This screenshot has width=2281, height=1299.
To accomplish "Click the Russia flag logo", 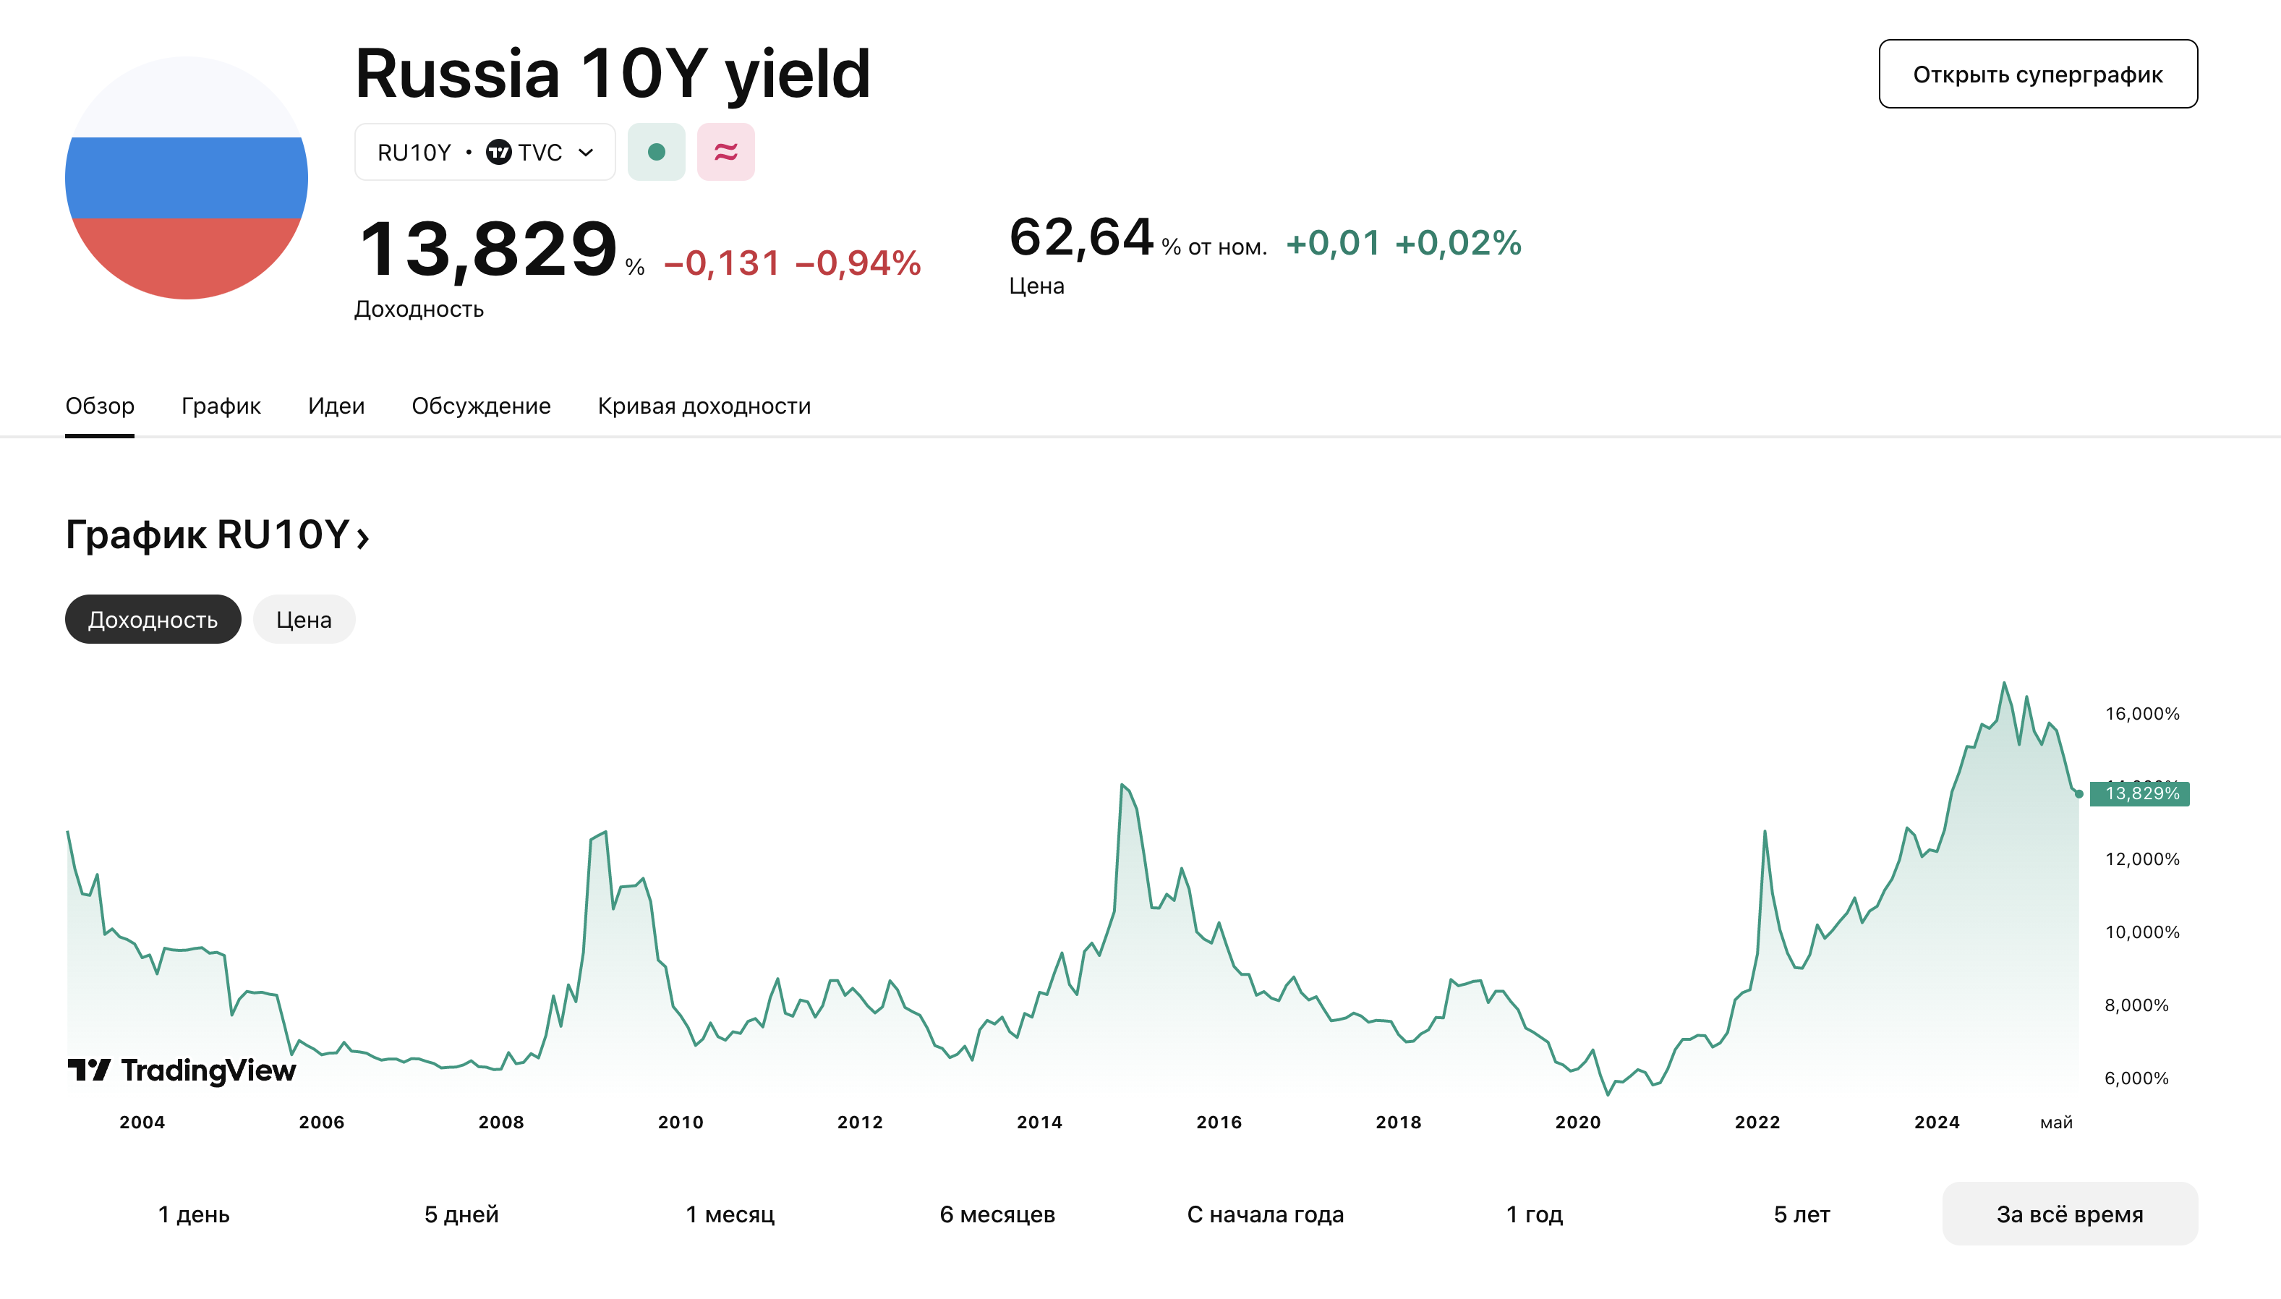I will (187, 177).
